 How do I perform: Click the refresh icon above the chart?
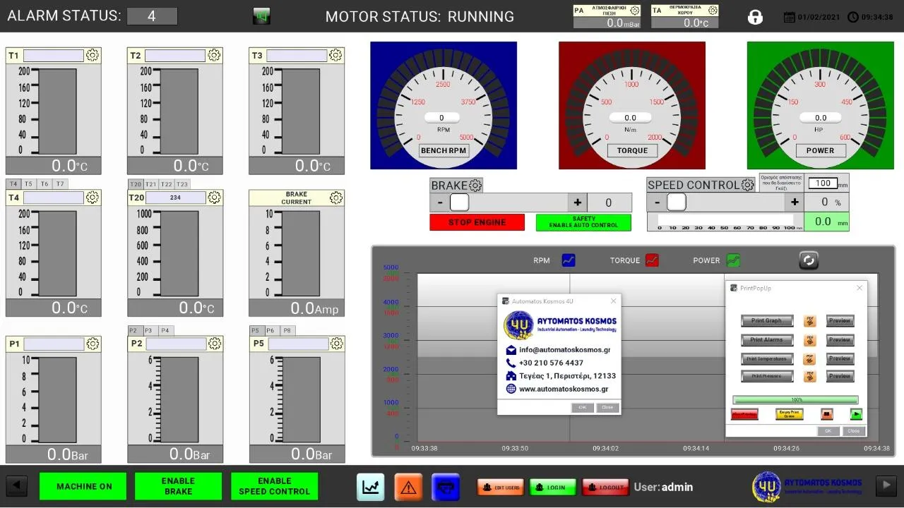point(809,260)
